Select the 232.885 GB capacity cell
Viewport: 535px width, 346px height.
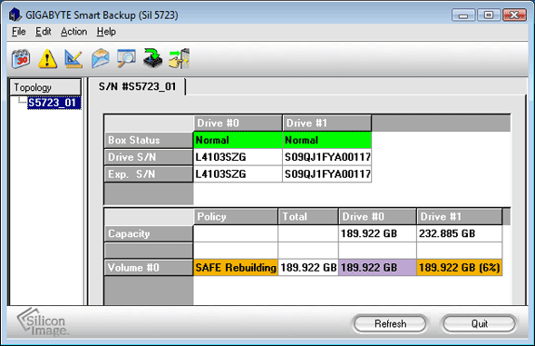(459, 233)
